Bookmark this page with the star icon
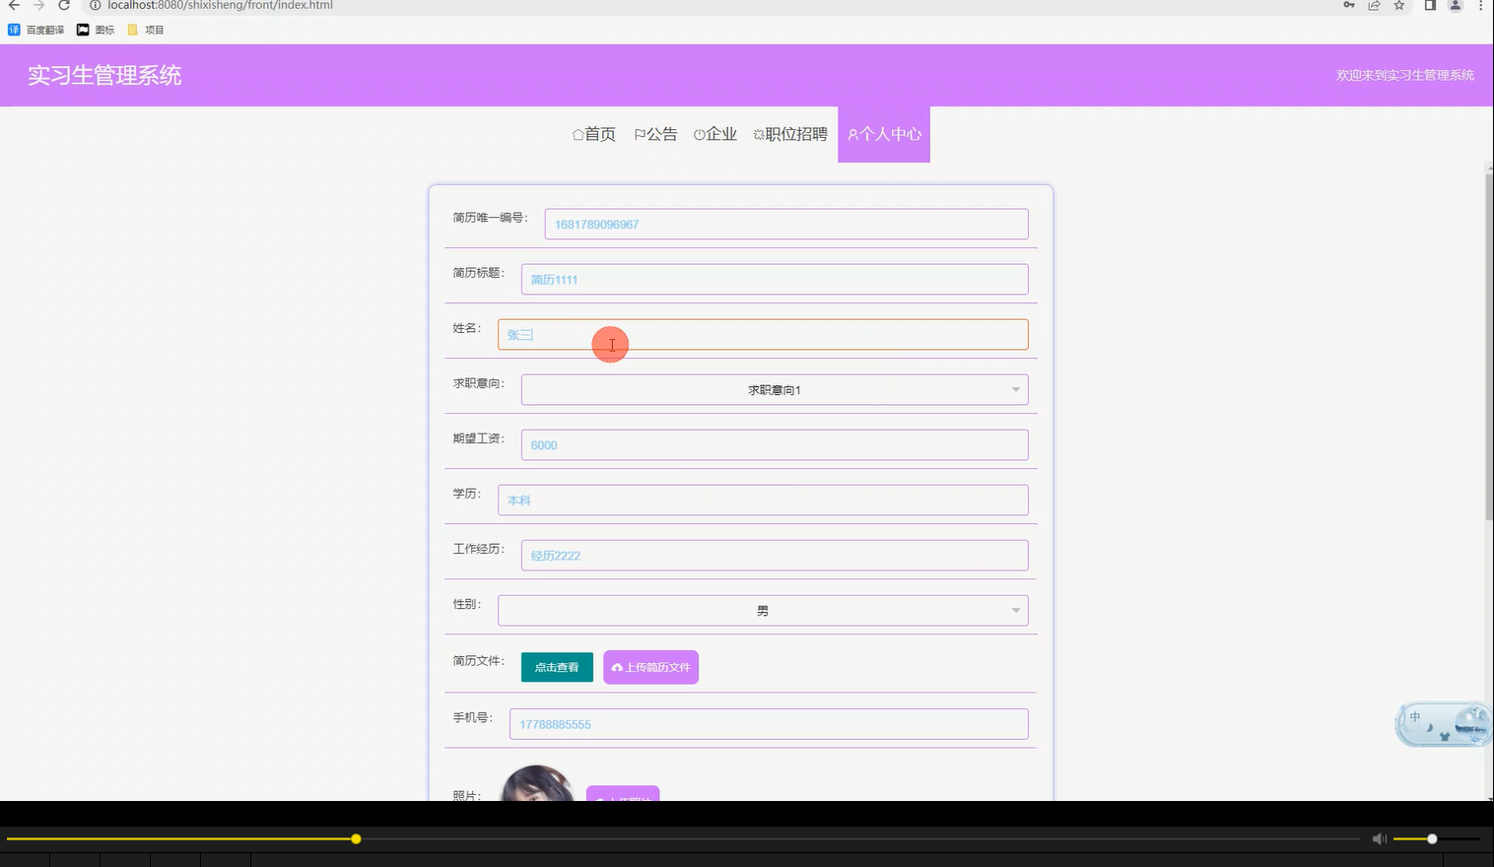The height and width of the screenshot is (867, 1494). (1398, 6)
